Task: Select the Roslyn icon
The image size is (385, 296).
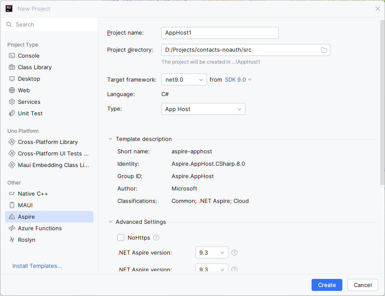Action: (x=12, y=240)
